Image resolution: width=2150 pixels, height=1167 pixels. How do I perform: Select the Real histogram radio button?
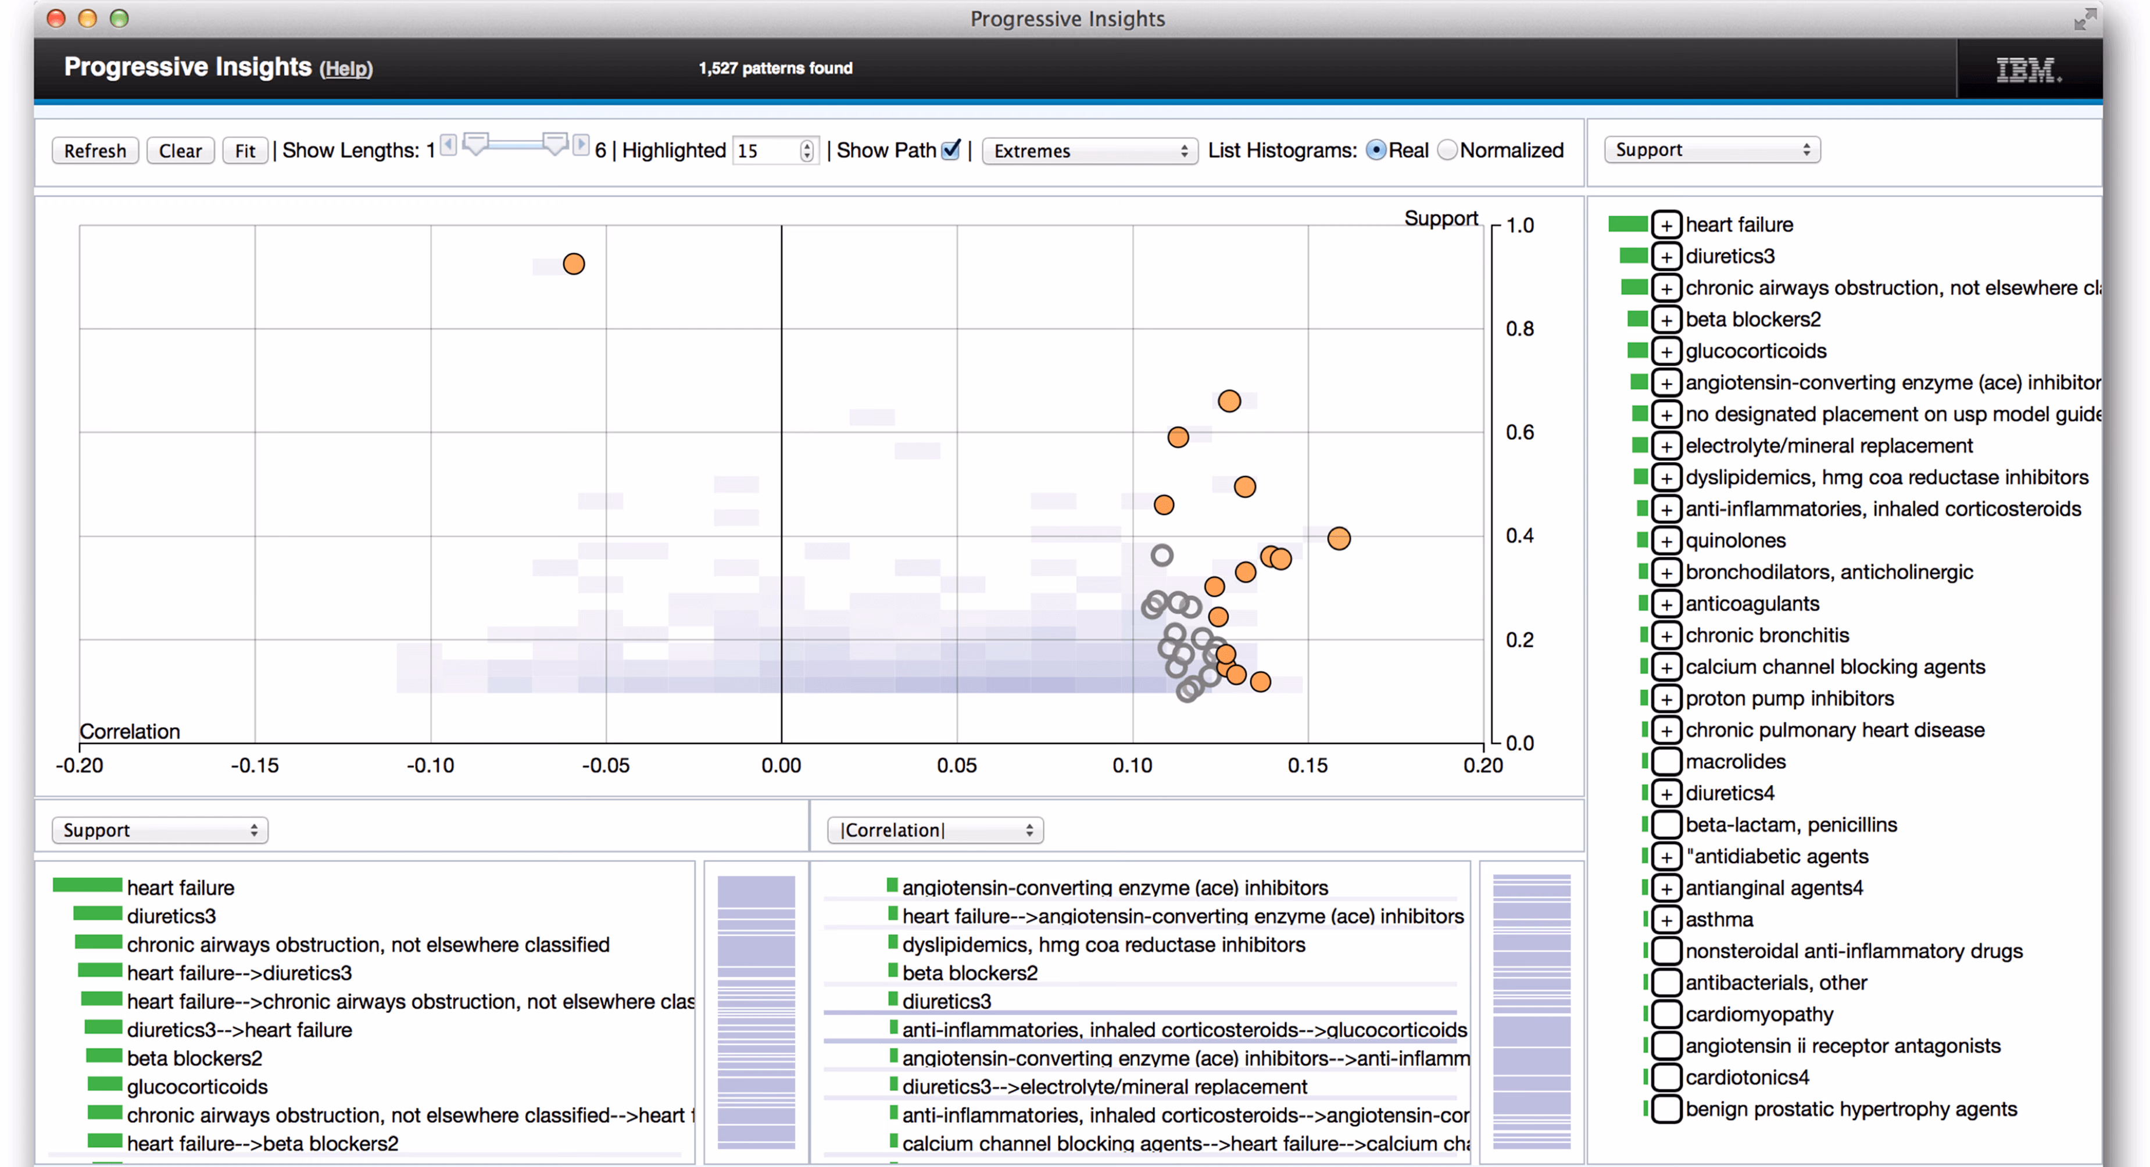pyautogui.click(x=1375, y=151)
